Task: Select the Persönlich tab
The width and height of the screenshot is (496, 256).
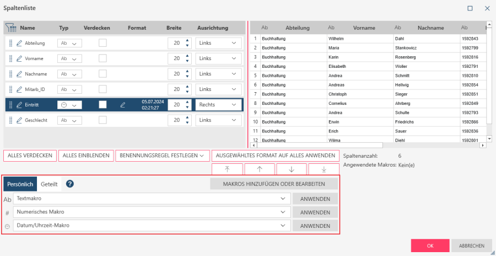Action: 20,184
